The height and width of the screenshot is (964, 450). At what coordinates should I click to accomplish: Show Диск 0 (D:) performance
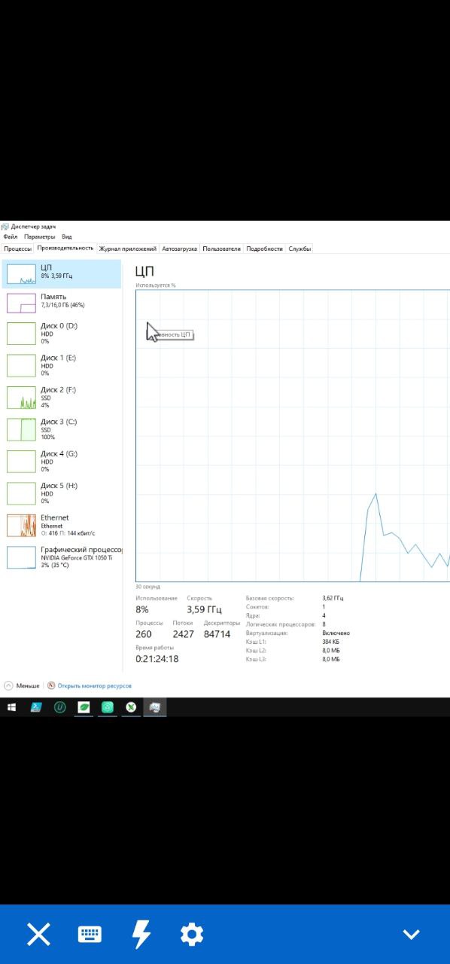point(62,334)
